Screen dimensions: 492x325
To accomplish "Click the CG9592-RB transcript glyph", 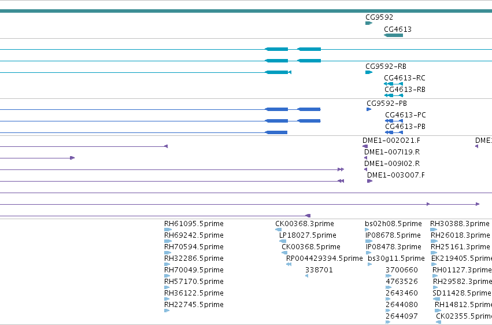I will 369,72.
